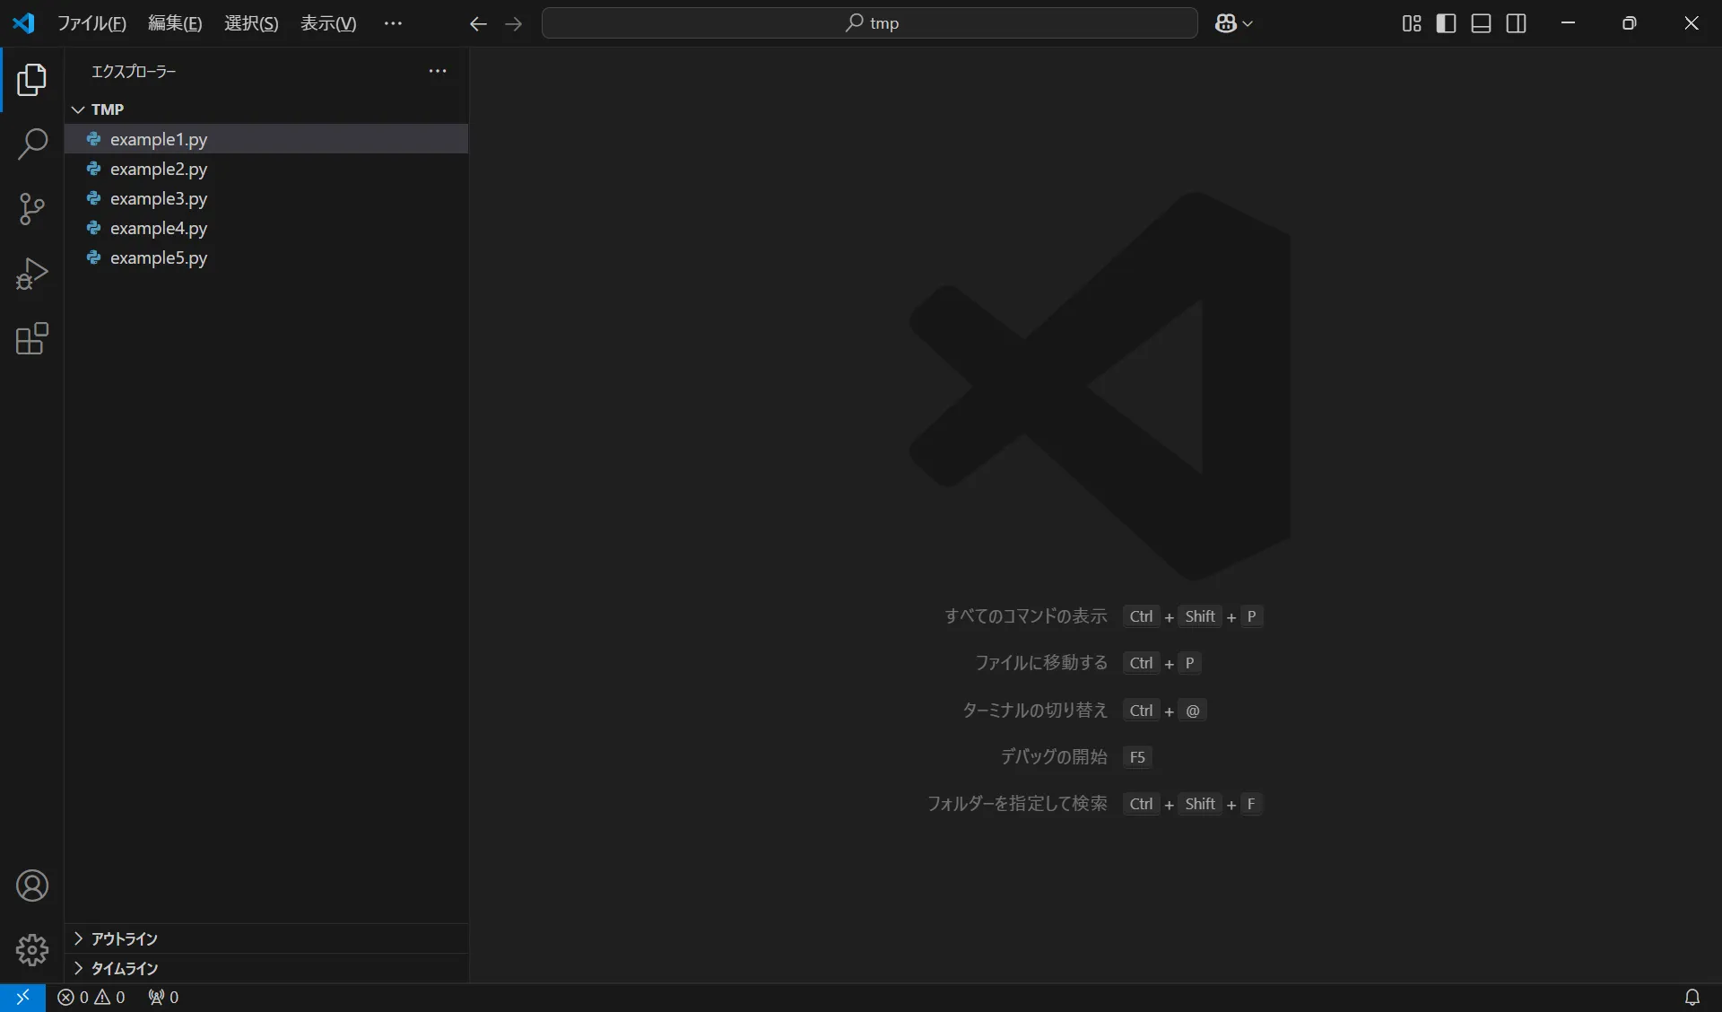1722x1012 pixels.
Task: Expand the タイムライン section
Action: (266, 968)
